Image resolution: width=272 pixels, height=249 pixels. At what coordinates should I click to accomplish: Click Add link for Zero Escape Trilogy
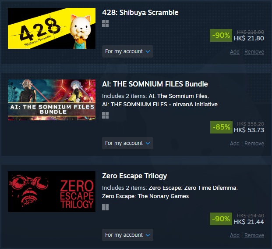pos(234,235)
